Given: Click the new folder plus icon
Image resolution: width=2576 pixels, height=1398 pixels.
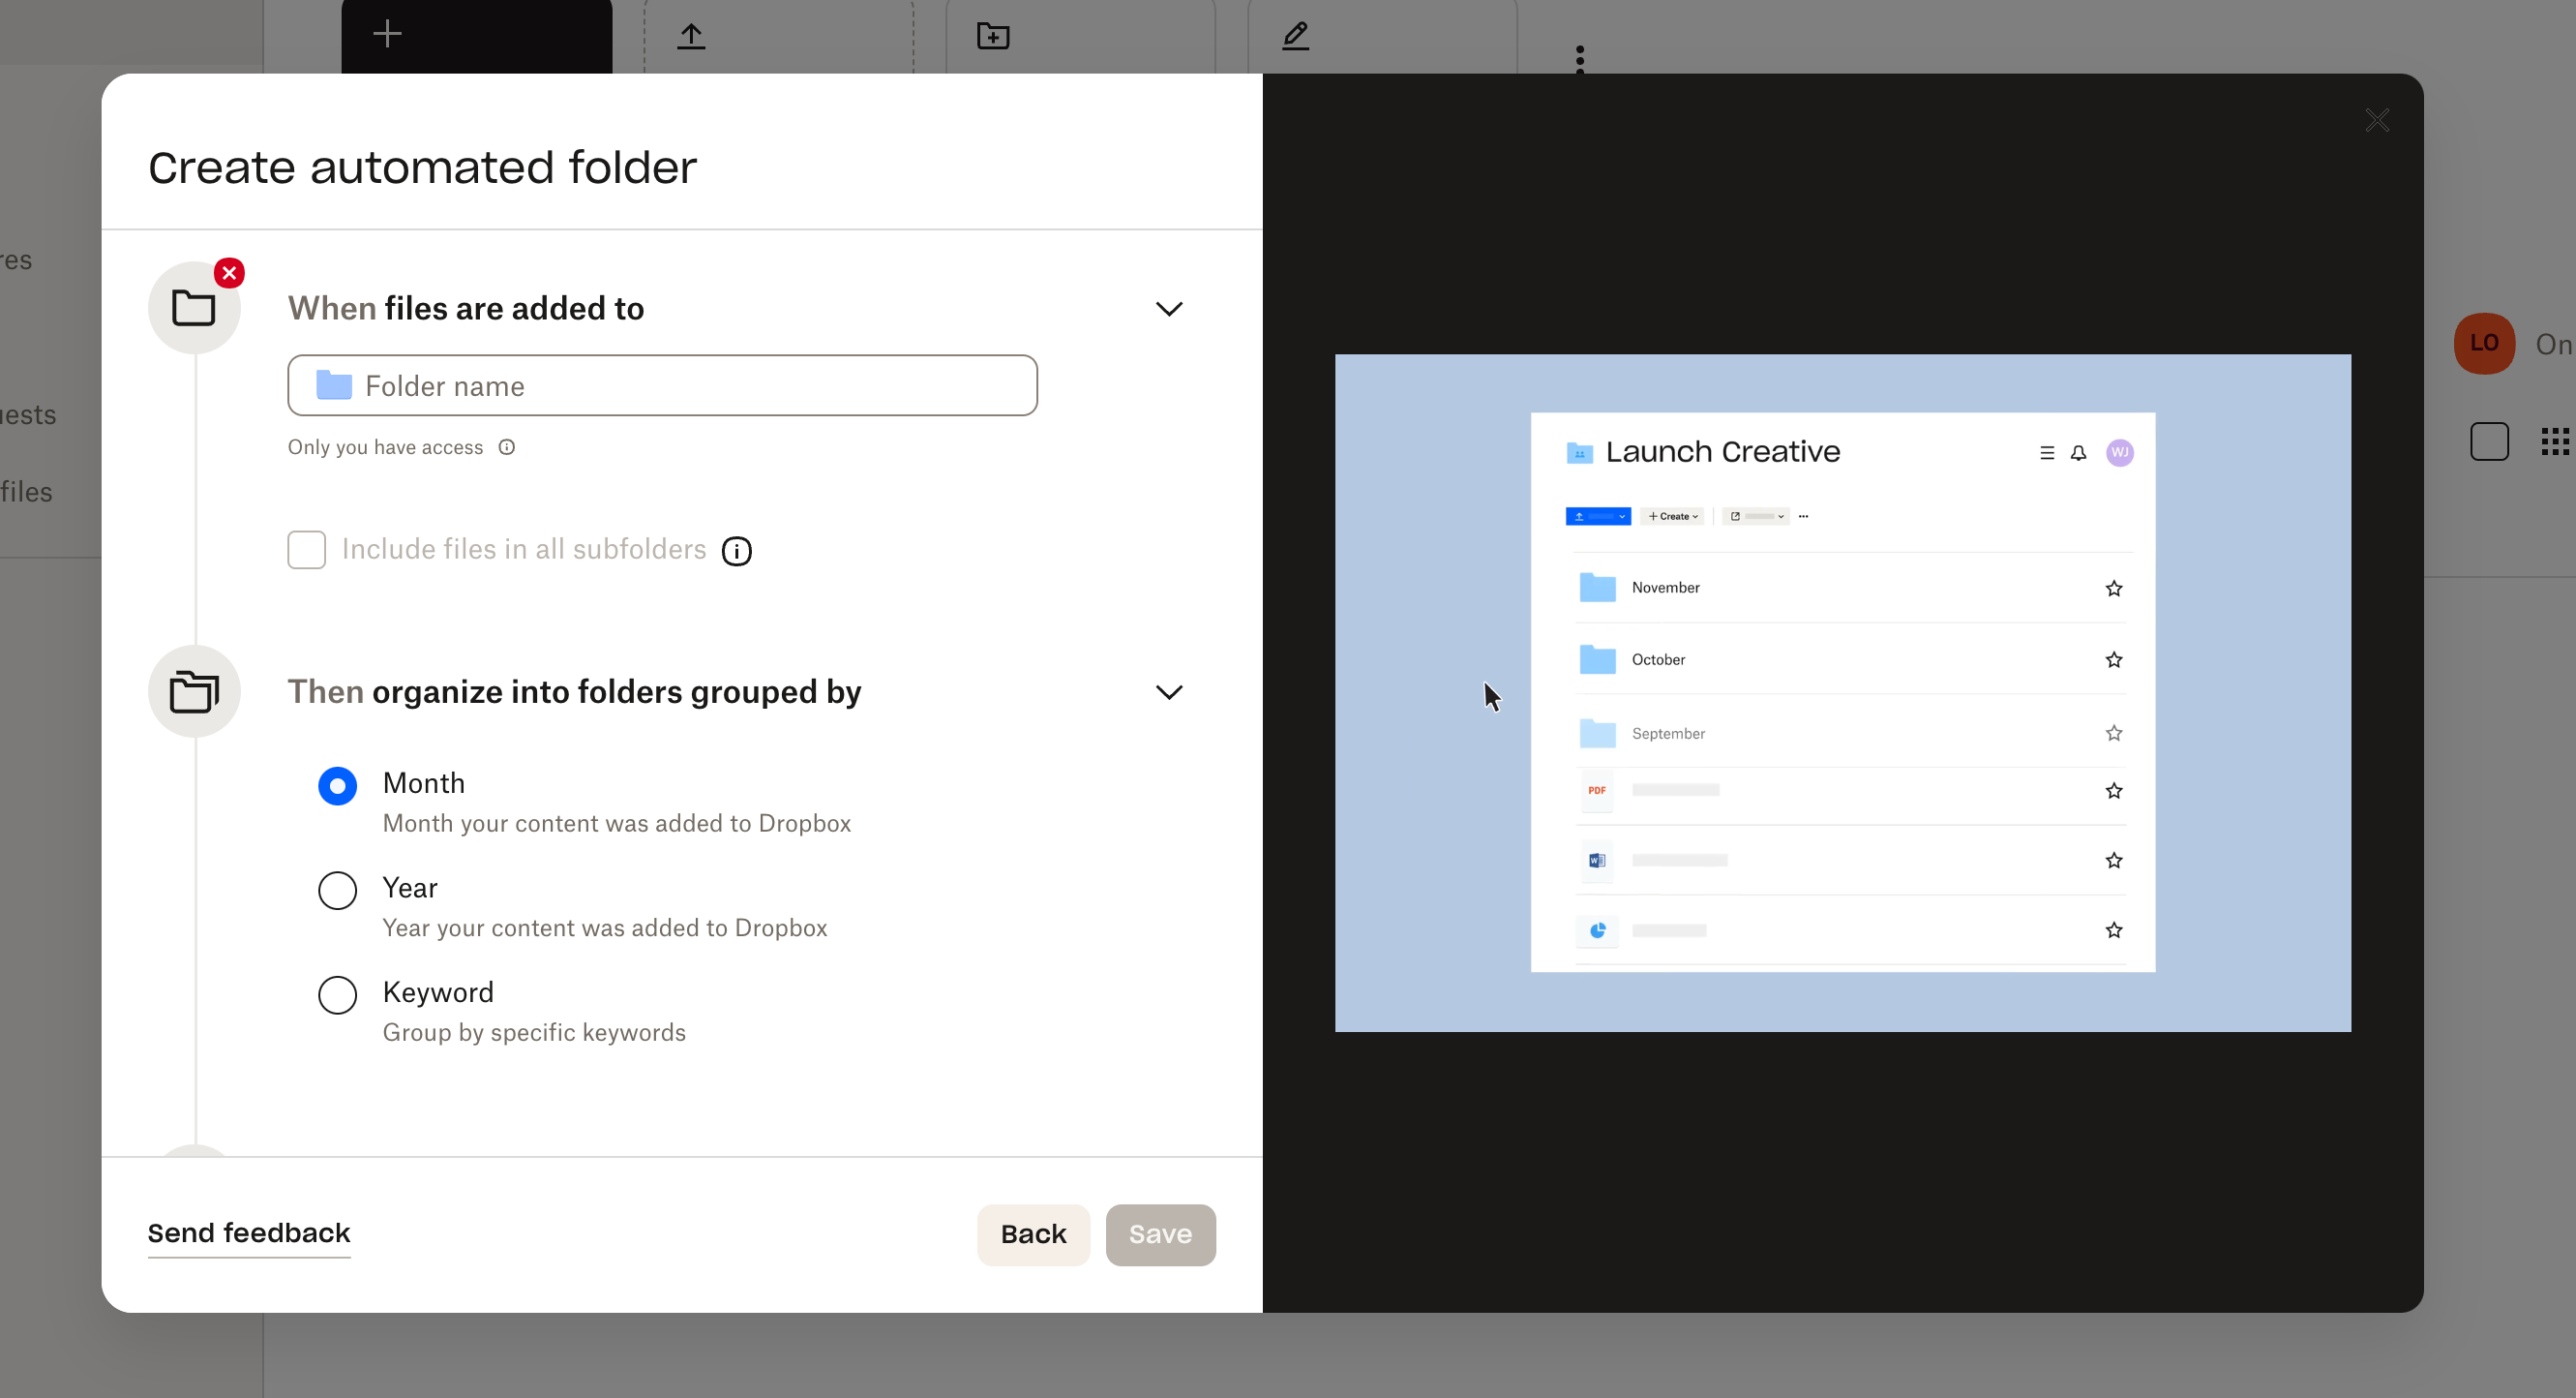Looking at the screenshot, I should coord(992,36).
